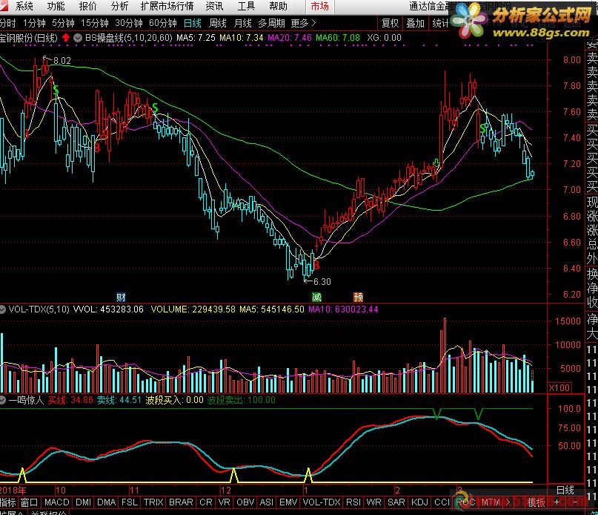Expand the VOL-TDX indicator dropdown circle
The height and width of the screenshot is (515, 598).
click(x=2, y=309)
